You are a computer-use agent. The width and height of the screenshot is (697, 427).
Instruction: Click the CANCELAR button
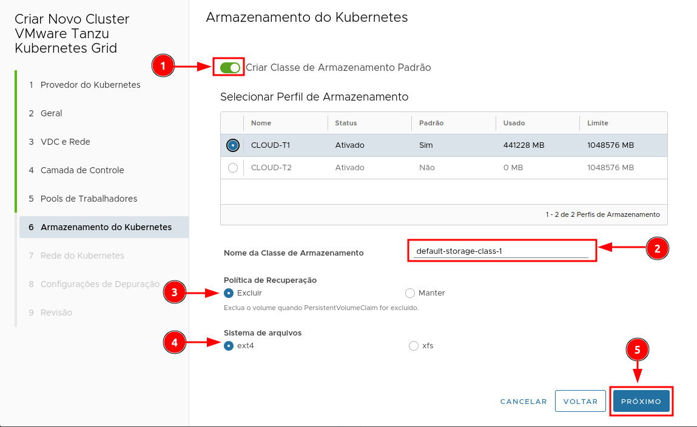(x=523, y=401)
